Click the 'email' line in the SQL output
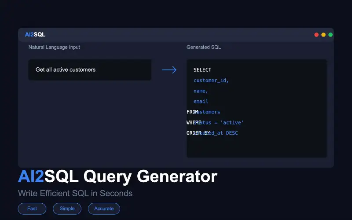The width and height of the screenshot is (352, 220). [x=201, y=102]
